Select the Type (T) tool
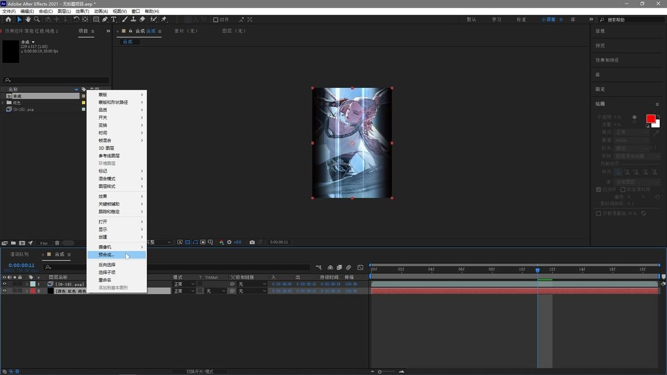This screenshot has height=375, width=667. (x=114, y=19)
